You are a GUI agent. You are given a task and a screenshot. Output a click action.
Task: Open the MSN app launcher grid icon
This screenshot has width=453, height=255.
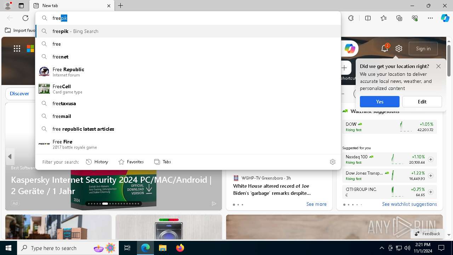(x=17, y=49)
